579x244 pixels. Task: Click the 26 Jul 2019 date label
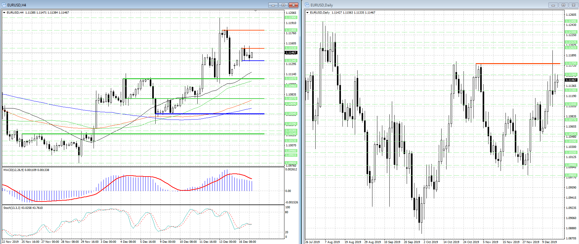coord(313,242)
